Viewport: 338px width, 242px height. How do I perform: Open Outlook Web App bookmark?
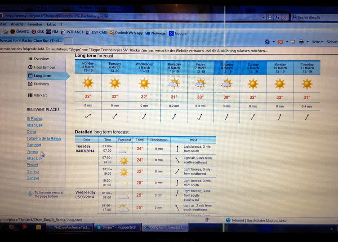[126, 33]
